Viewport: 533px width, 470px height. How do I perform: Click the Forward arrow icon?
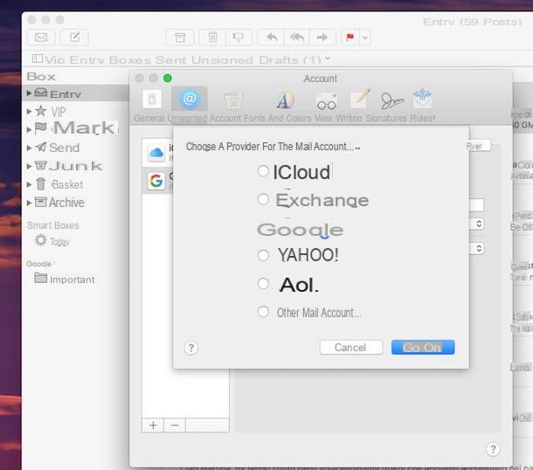tap(322, 37)
